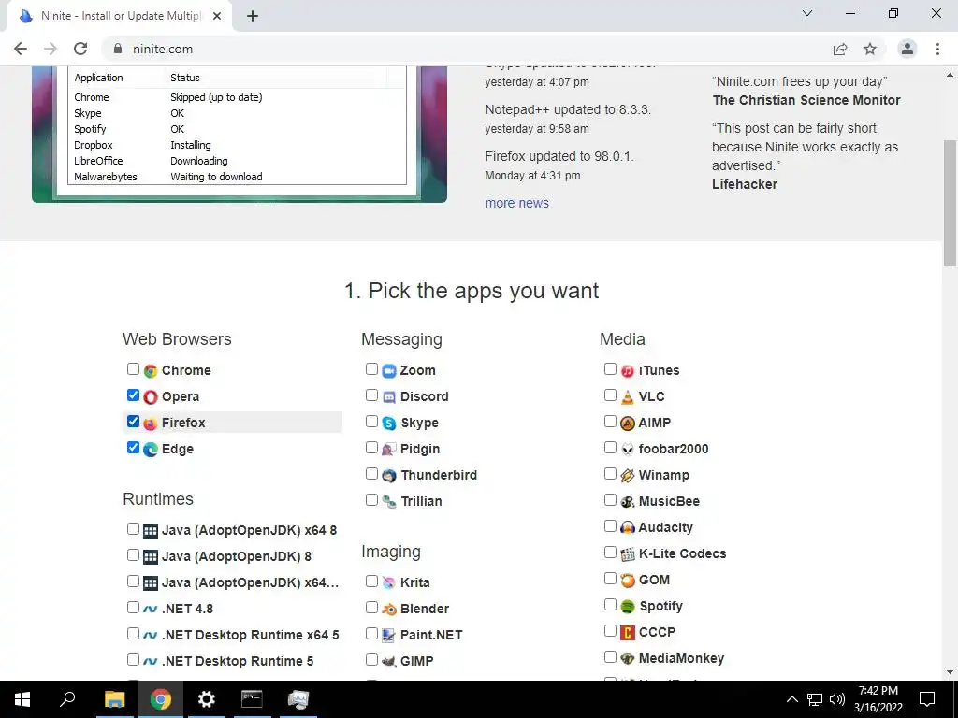
Task: Click the Krita app icon
Action: click(x=389, y=583)
